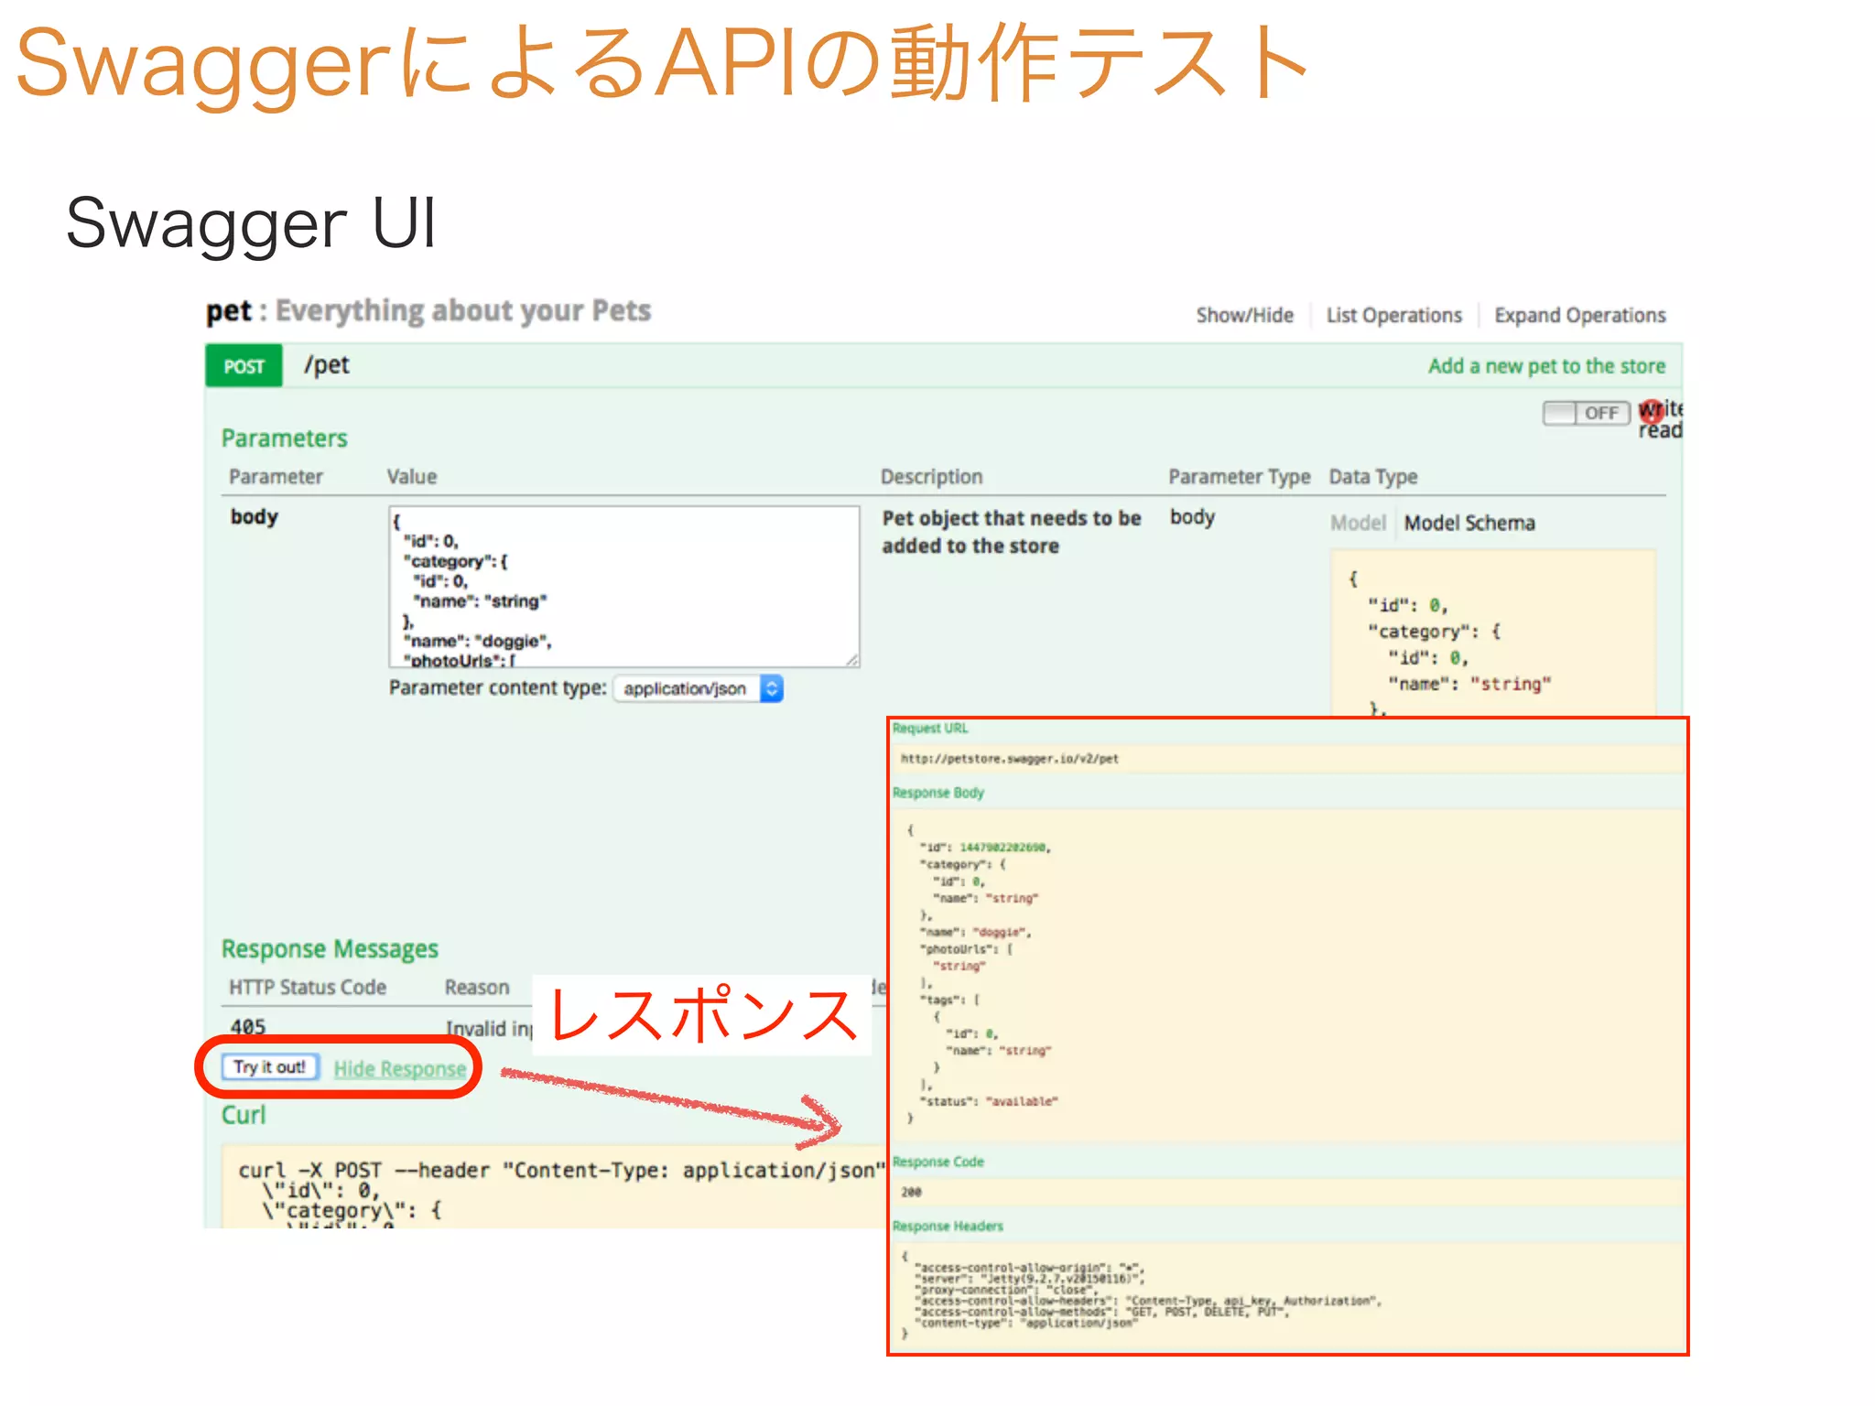The width and height of the screenshot is (1875, 1406).
Task: Click the Request URL label
Action: 930,729
